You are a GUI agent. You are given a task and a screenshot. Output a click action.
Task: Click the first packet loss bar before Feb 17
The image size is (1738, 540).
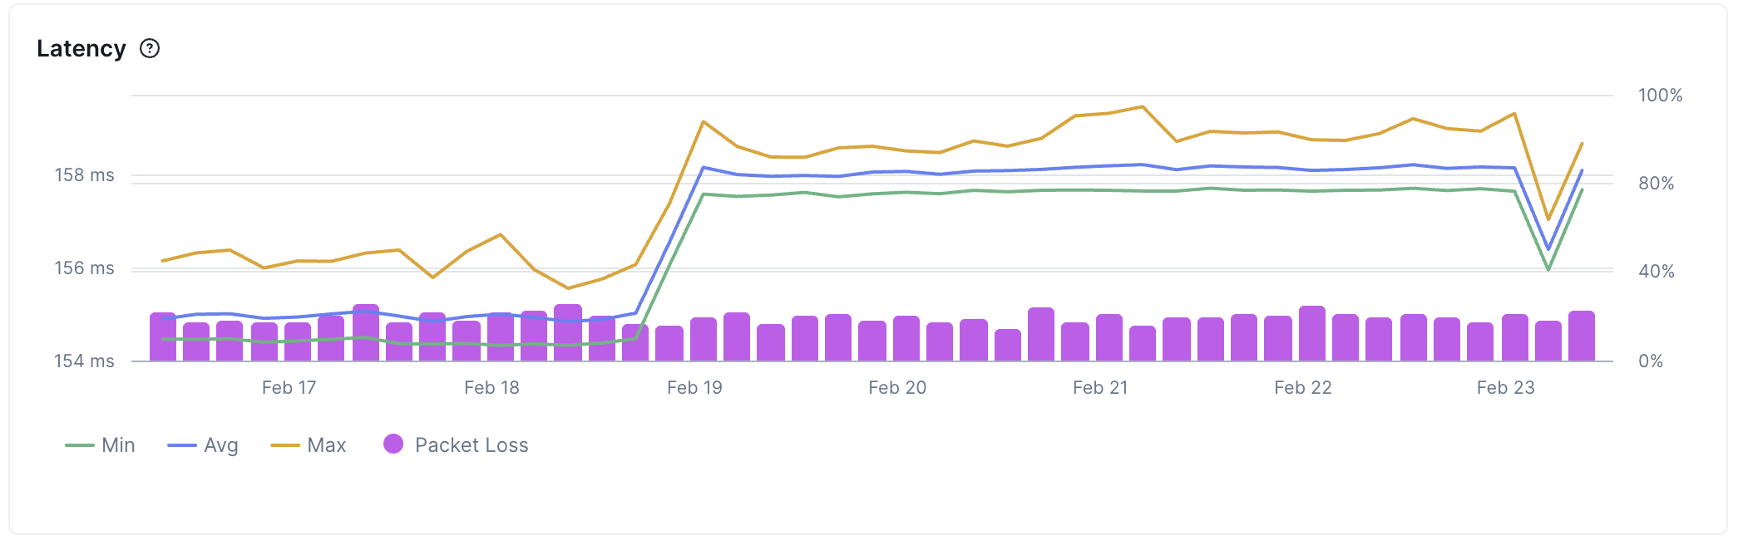point(163,337)
